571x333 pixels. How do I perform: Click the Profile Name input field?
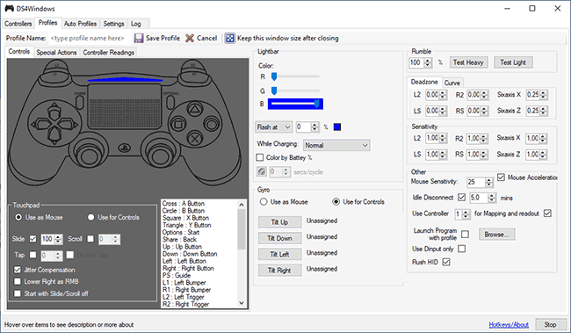90,39
